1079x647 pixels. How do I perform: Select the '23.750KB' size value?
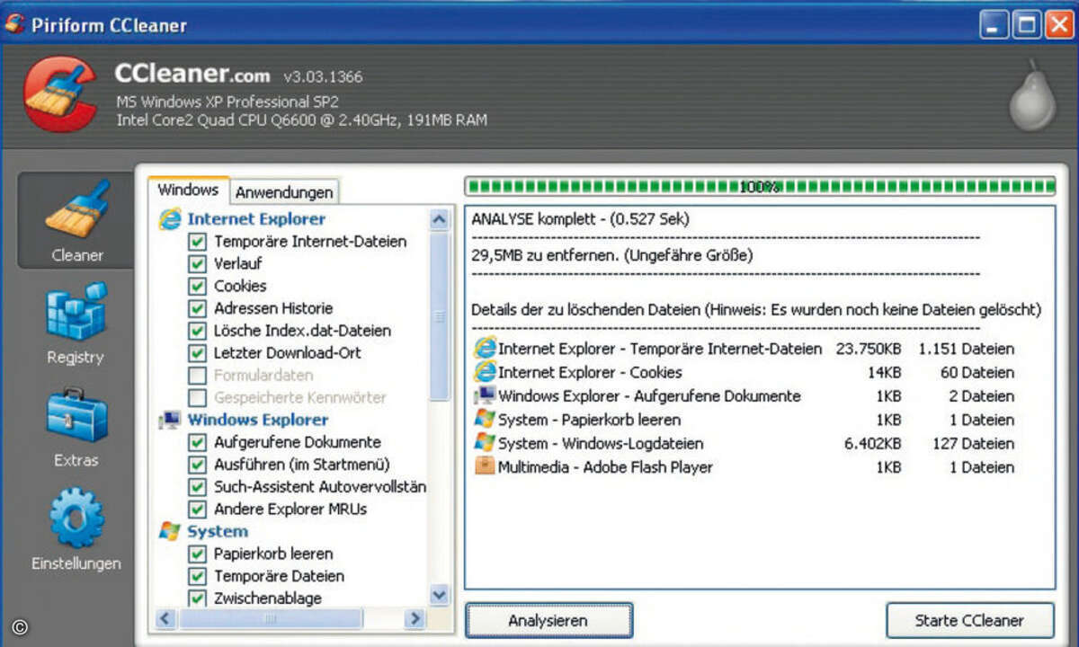(x=868, y=349)
